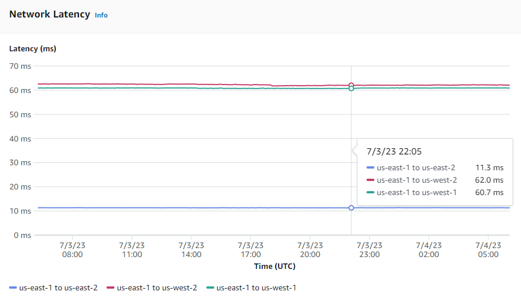
Task: Click the 20 ms y-axis label
Action: coord(20,187)
